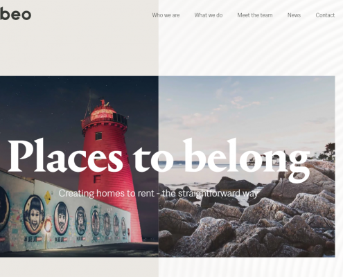This screenshot has width=343, height=277.
Task: Visit the News section
Action: coord(294,15)
